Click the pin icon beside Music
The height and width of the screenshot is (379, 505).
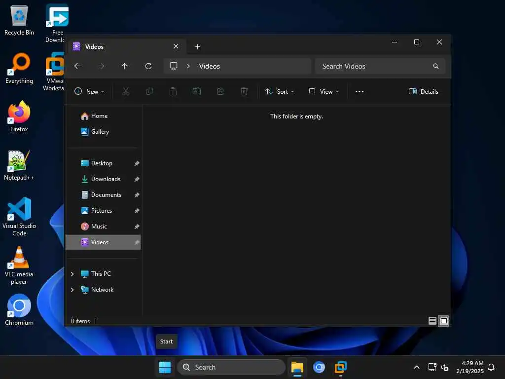pyautogui.click(x=137, y=227)
